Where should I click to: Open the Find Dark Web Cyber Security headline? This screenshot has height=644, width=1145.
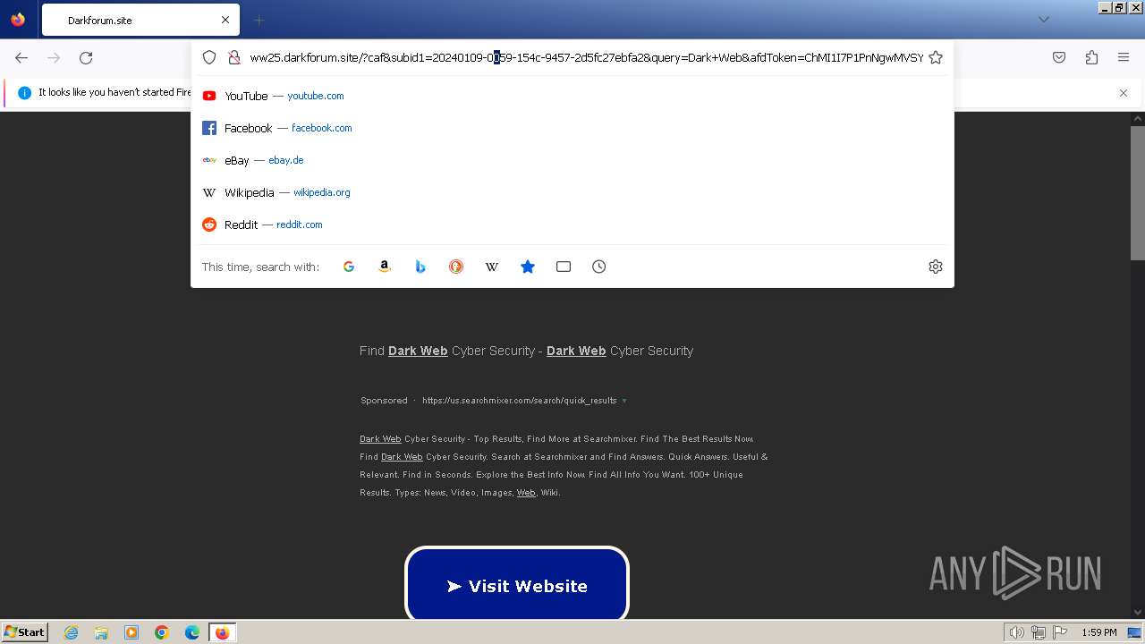point(526,351)
